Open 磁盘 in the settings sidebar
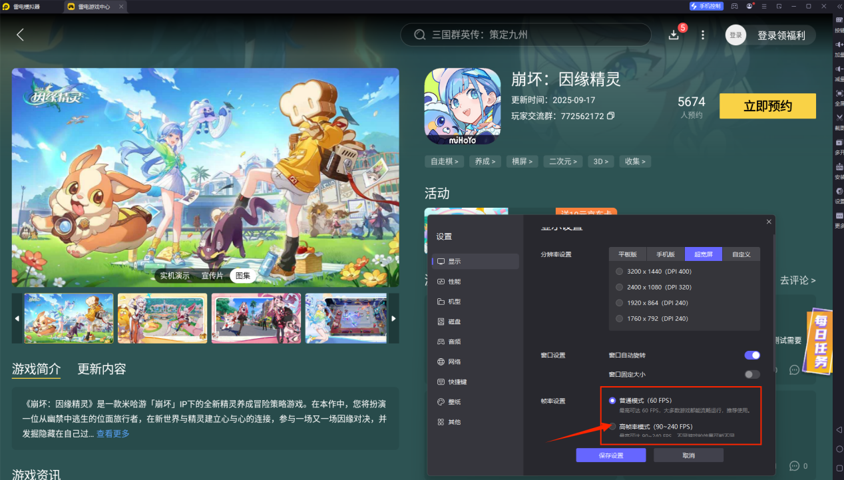Viewport: 844px width, 480px height. (475, 322)
